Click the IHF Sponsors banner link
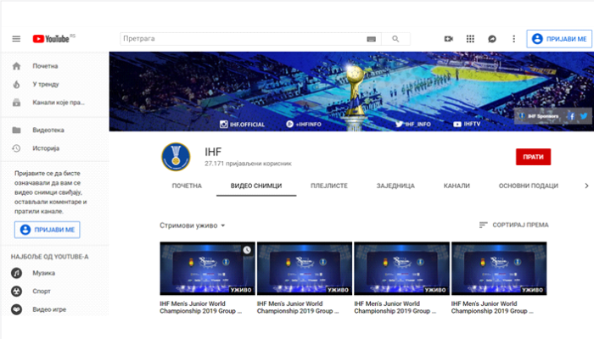The width and height of the screenshot is (594, 339). (540, 116)
